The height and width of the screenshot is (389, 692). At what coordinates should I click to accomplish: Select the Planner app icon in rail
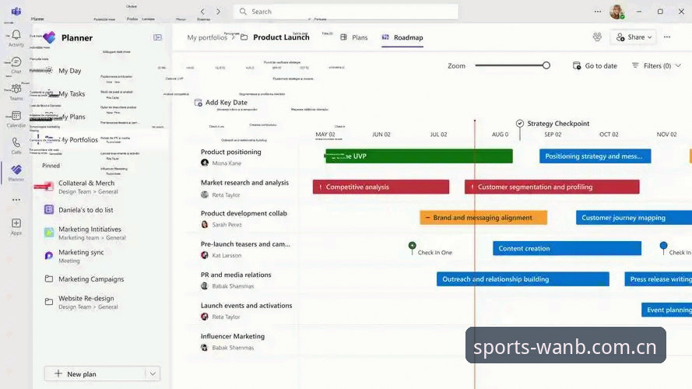pyautogui.click(x=16, y=173)
